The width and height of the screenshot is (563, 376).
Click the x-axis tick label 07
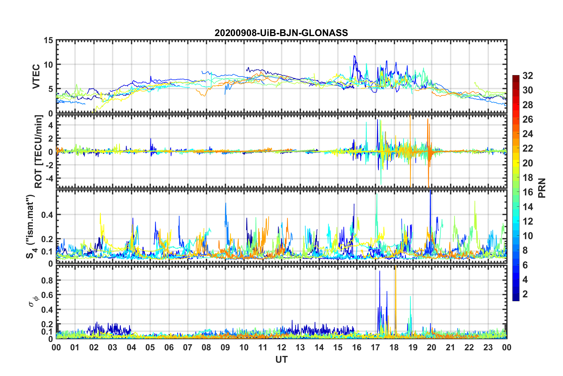tap(188, 347)
